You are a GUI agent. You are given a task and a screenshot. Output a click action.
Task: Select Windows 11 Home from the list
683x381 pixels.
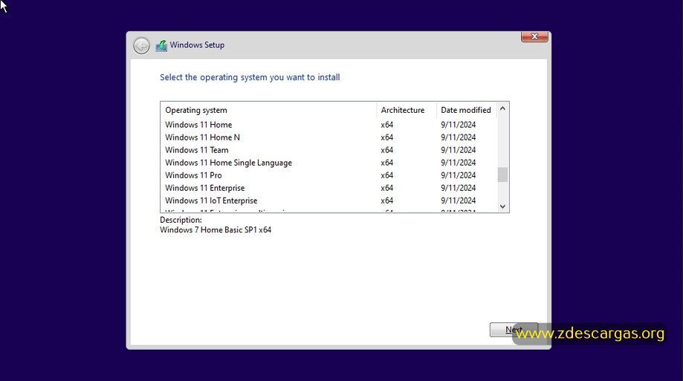point(329,125)
